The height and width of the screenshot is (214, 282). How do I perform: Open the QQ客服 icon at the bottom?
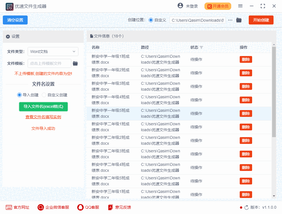79,207
